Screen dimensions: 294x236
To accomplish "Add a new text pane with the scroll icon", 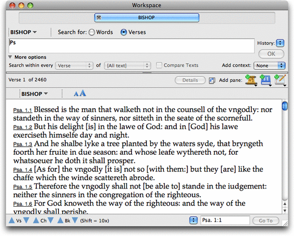I will tap(251, 80).
